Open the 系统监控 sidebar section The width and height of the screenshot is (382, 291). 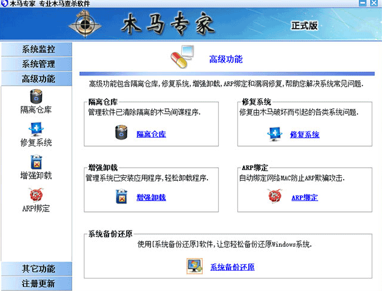[37, 49]
